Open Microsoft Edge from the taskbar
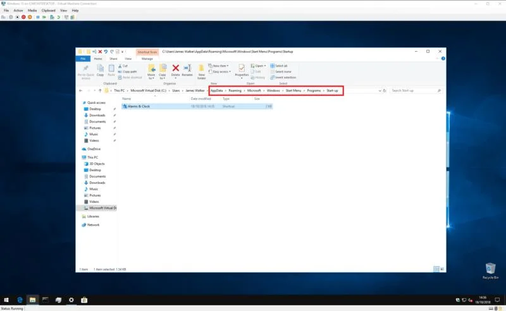Image resolution: width=506 pixels, height=311 pixels. (20, 300)
